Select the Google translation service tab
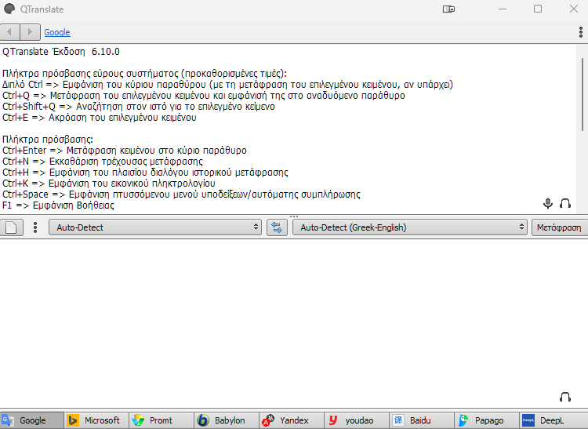Screen dimensions: 588x429 (32, 420)
